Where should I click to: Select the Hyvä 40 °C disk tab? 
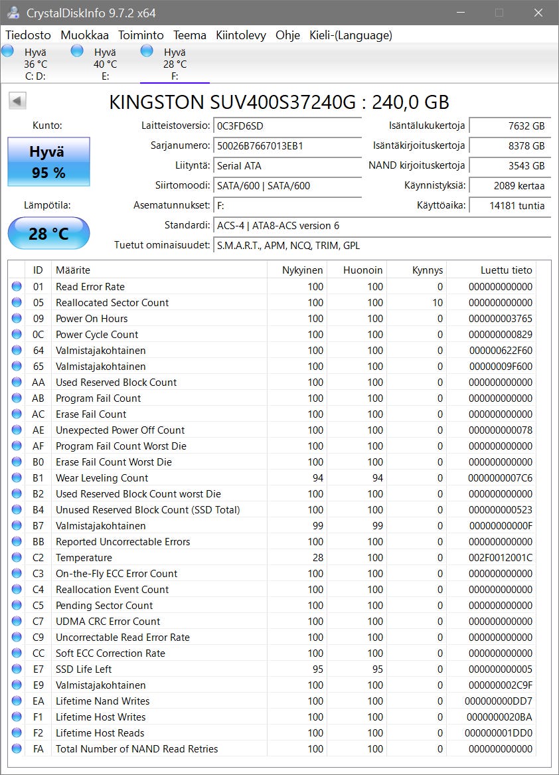coord(106,64)
